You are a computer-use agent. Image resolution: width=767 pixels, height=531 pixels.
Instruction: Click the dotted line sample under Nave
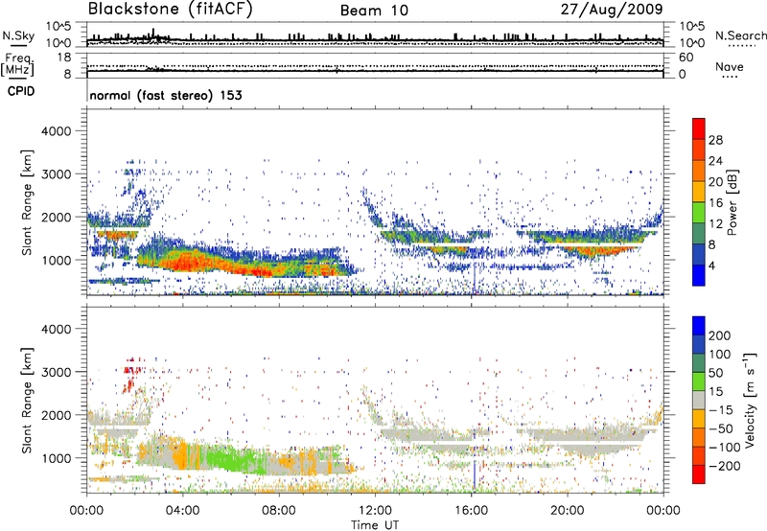731,77
